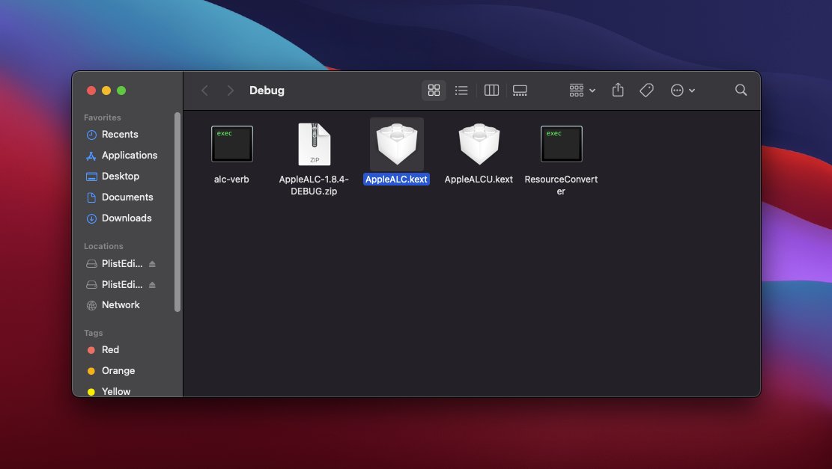
Task: Open Finder search
Action: coord(741,90)
